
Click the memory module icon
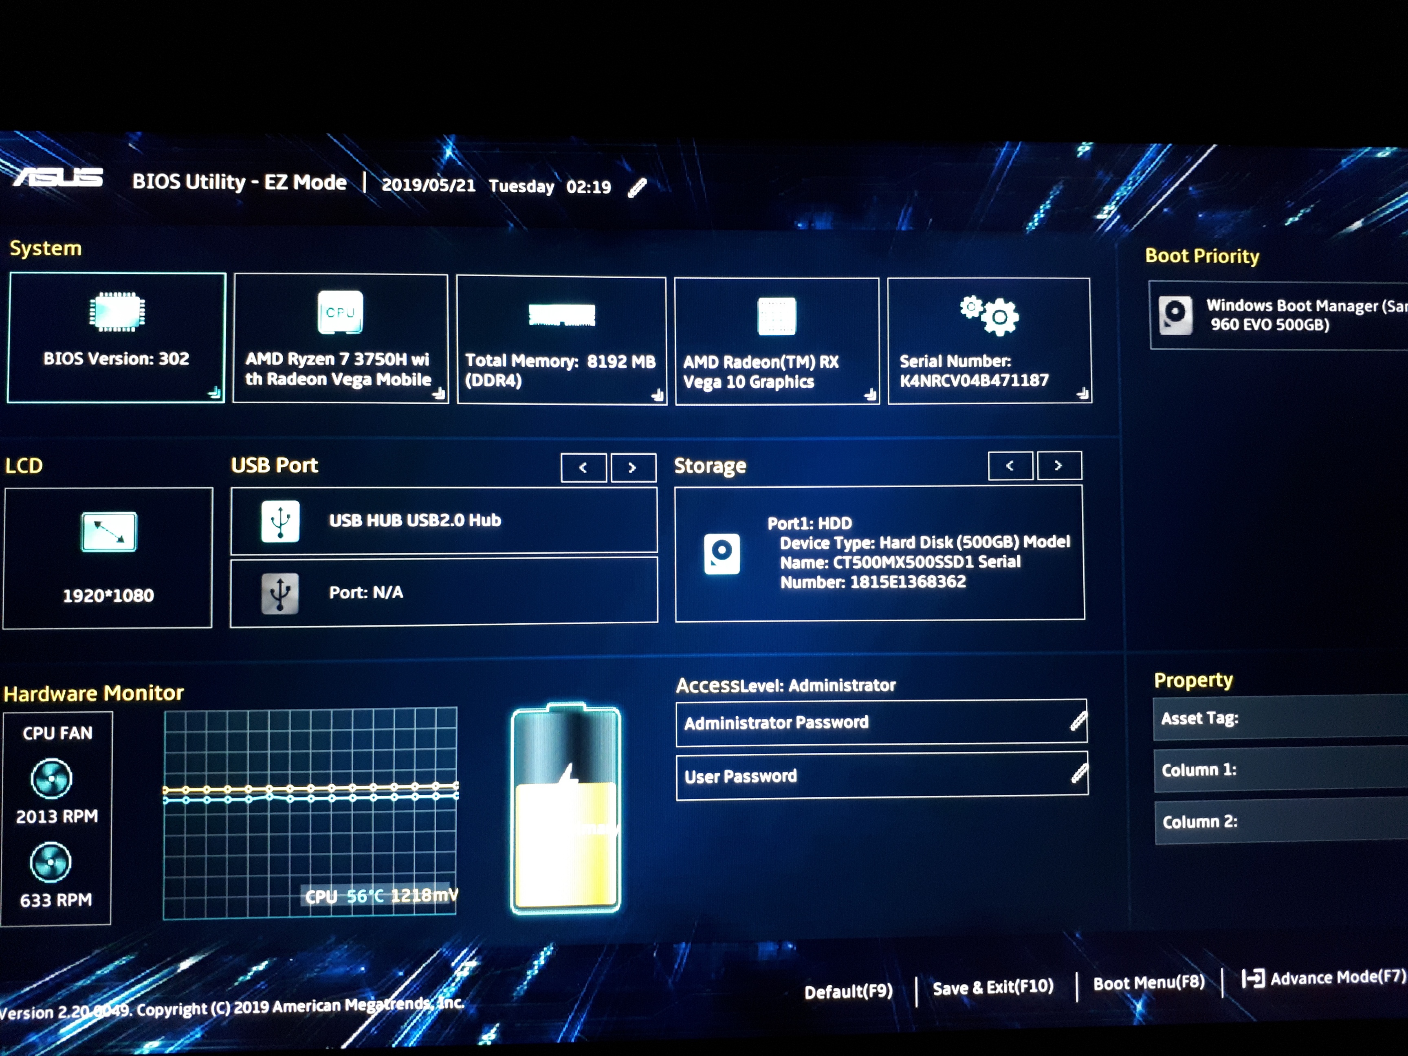click(561, 315)
